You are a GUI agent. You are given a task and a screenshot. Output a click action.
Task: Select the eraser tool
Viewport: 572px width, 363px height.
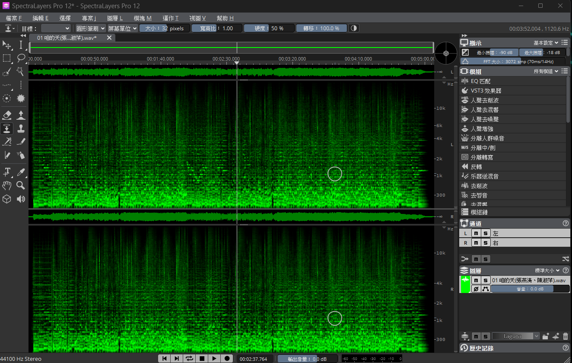[x=7, y=115]
